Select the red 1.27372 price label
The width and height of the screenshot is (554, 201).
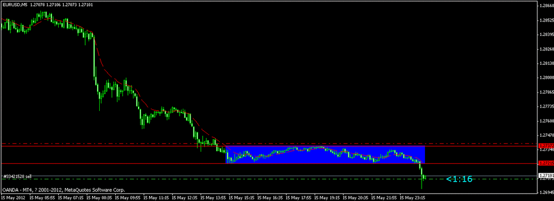click(546, 146)
